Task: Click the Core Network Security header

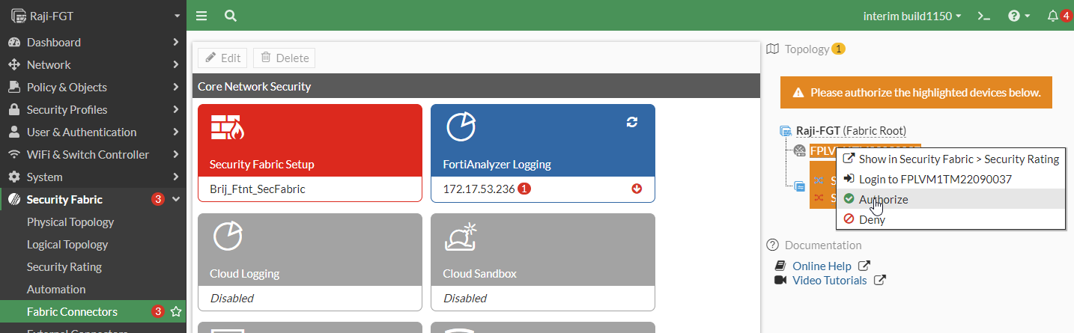Action: tap(477, 86)
